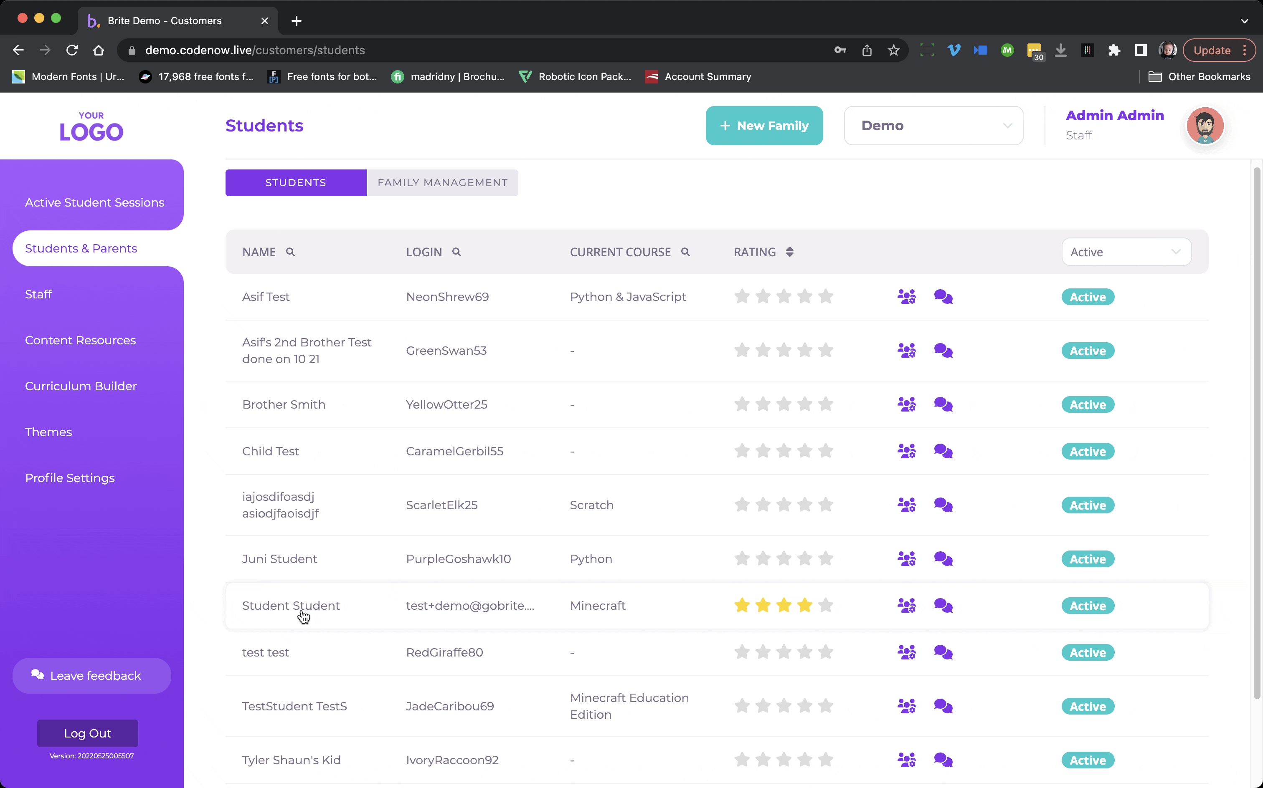Open the Demo organization dropdown
Image resolution: width=1263 pixels, height=788 pixels.
933,126
